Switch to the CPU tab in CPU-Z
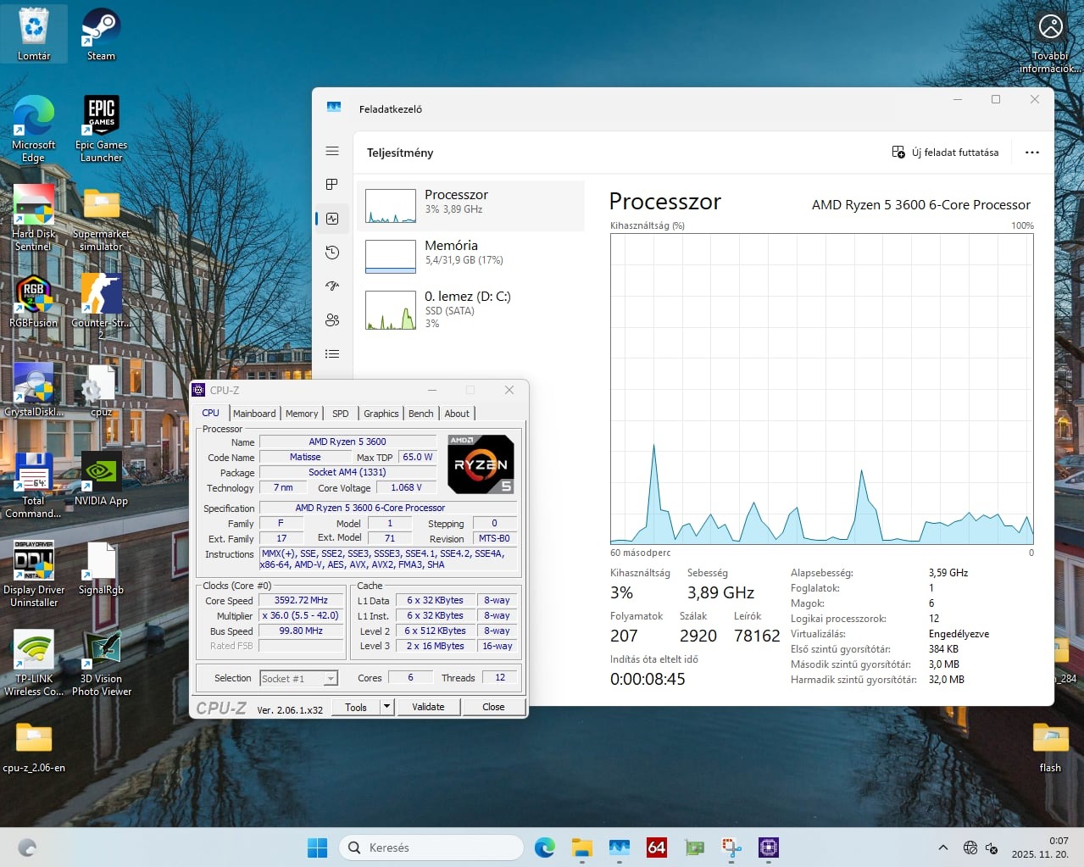This screenshot has height=867, width=1084. pos(211,413)
